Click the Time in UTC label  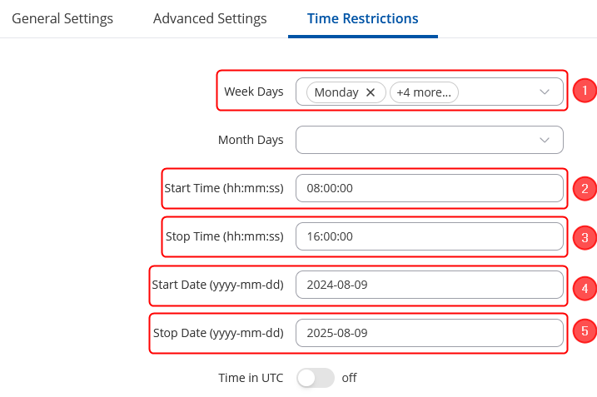point(251,378)
